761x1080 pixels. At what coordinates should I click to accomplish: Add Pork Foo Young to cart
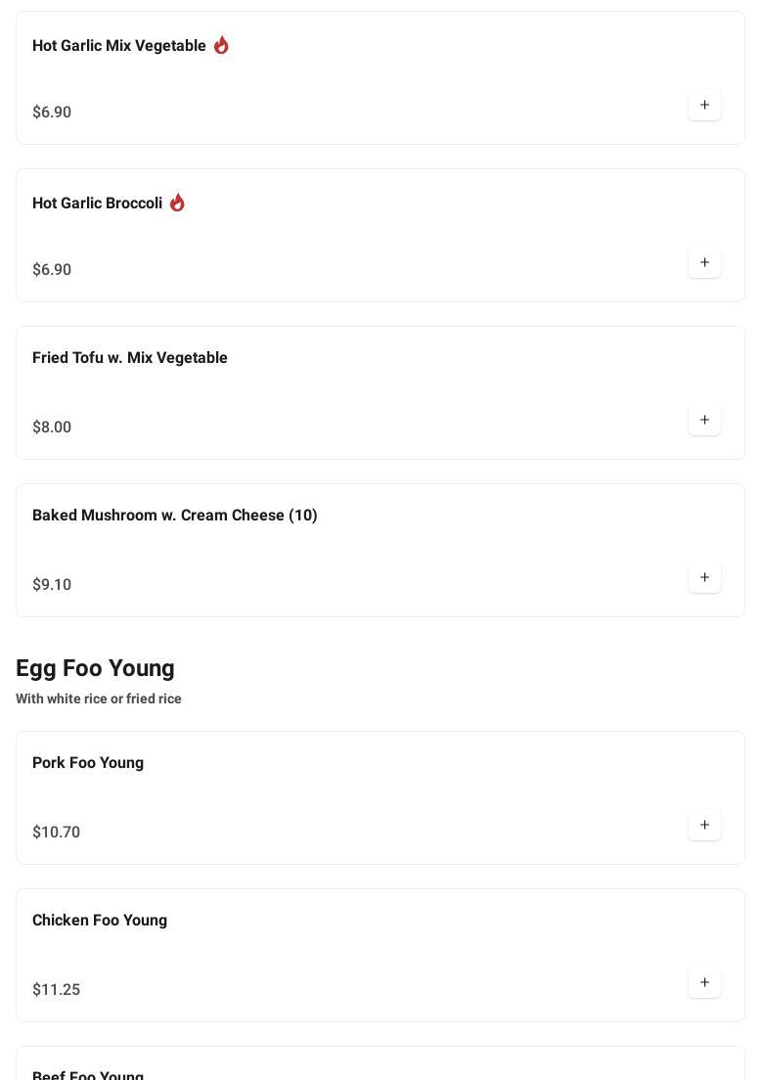704,825
